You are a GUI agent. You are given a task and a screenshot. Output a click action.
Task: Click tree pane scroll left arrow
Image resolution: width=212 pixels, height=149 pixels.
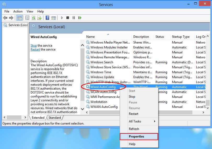5,117
